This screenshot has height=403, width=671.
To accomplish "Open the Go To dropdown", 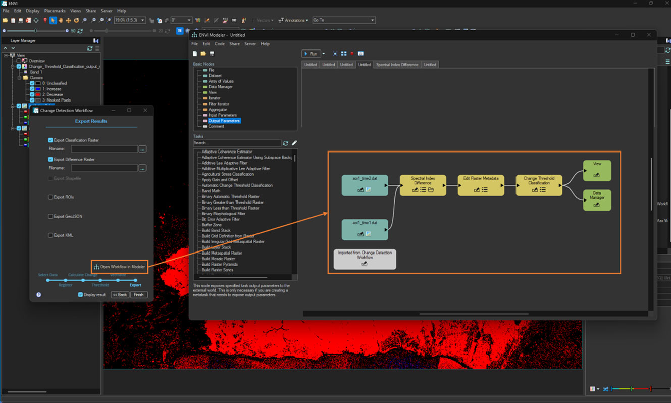I will click(373, 20).
